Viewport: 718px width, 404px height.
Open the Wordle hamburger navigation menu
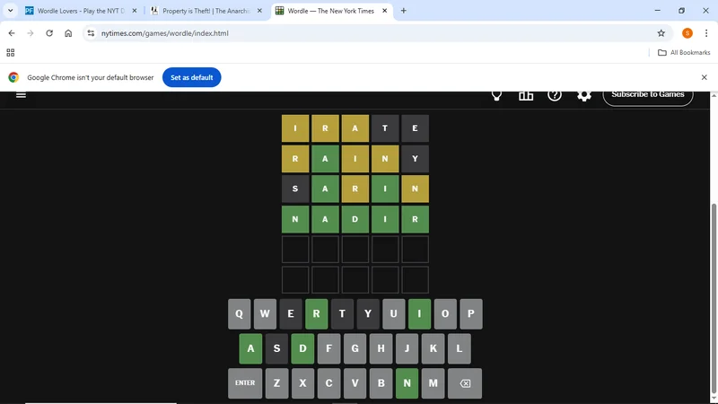coord(21,95)
